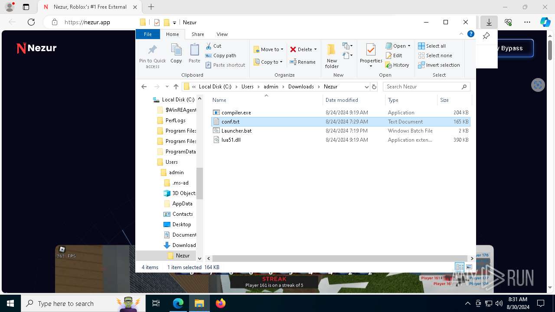Click Paste shortcut in ribbon
The width and height of the screenshot is (555, 312).
(x=225, y=65)
